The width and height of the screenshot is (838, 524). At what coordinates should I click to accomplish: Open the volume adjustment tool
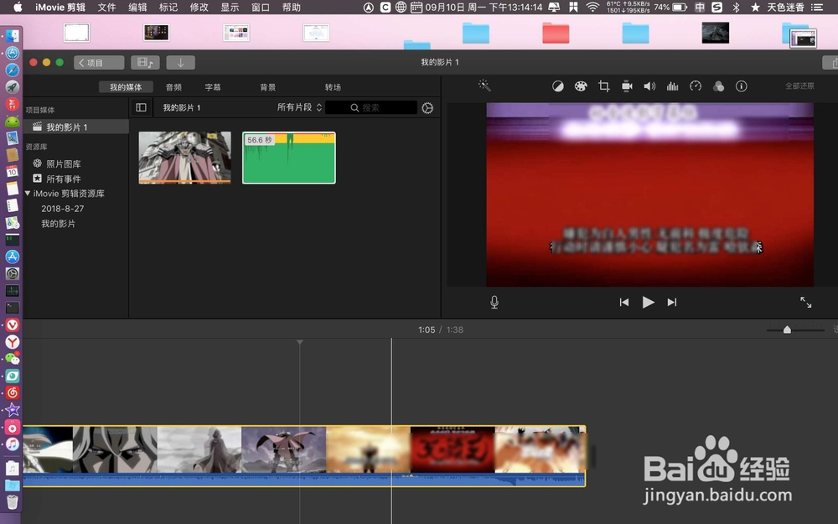(649, 86)
